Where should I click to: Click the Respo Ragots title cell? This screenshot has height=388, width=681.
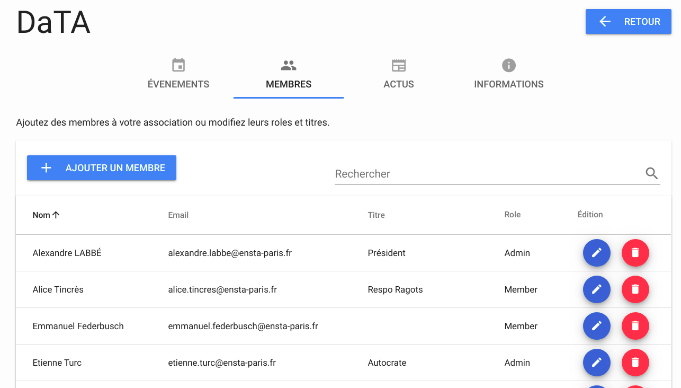(x=396, y=289)
